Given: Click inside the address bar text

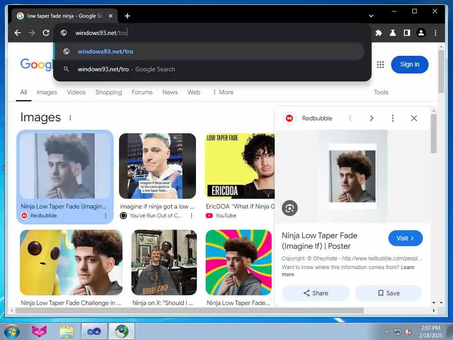Looking at the screenshot, I should point(101,33).
